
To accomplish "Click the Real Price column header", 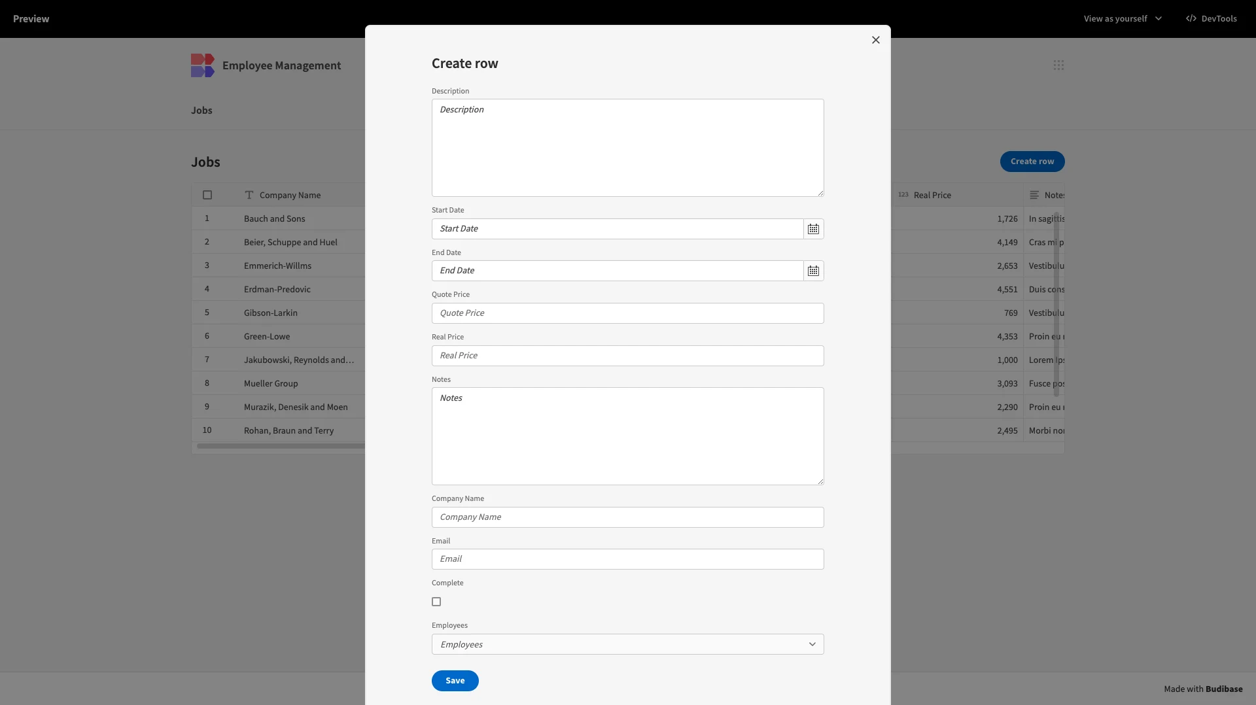I will 932,195.
